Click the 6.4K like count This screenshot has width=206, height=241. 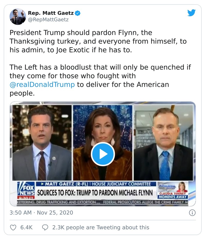tap(26, 227)
